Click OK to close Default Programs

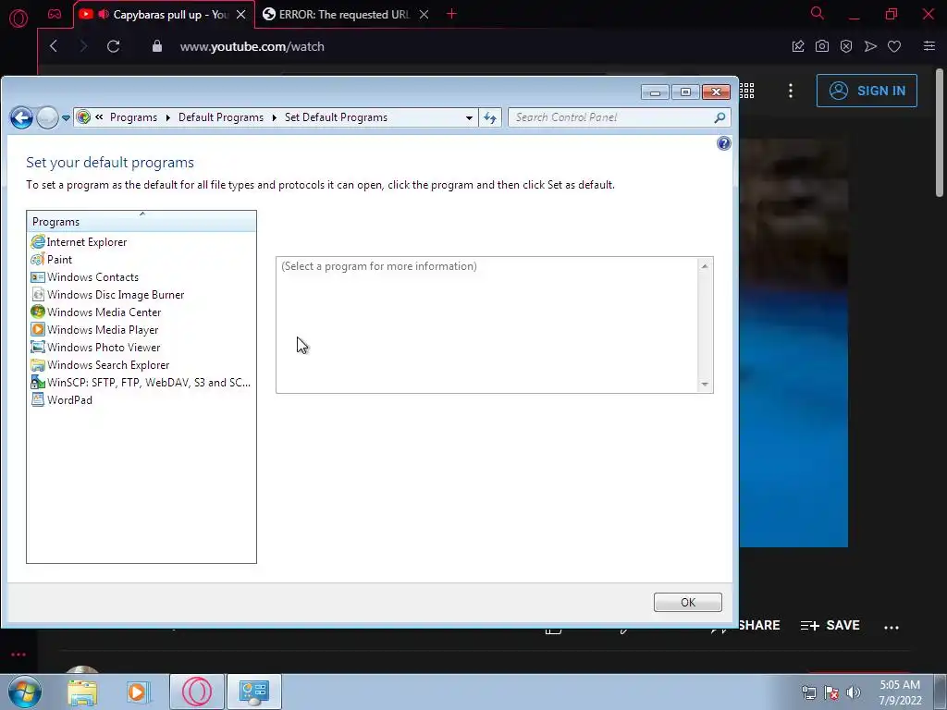[x=687, y=602]
